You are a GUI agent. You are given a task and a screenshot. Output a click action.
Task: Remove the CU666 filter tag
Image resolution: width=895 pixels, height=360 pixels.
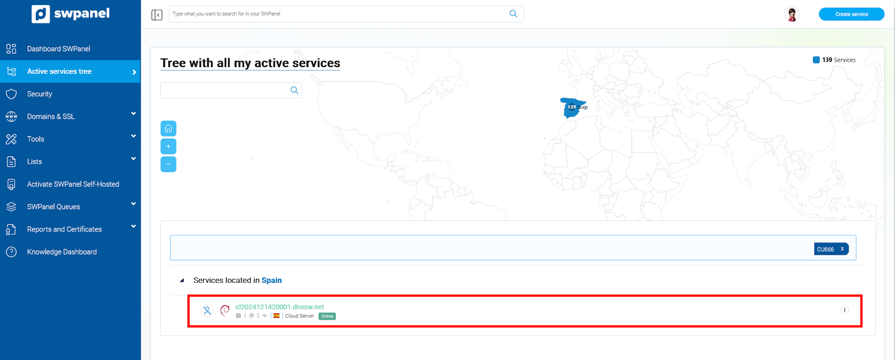pyautogui.click(x=842, y=249)
